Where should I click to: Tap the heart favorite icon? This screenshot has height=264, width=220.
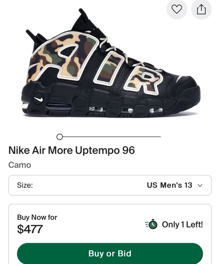click(x=177, y=9)
